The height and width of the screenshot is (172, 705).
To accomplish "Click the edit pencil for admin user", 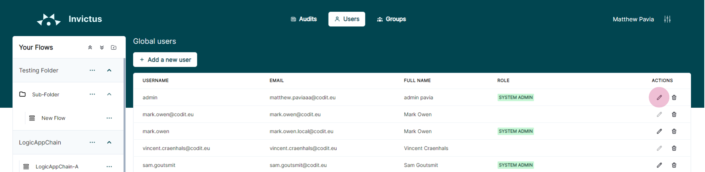I will [x=659, y=97].
